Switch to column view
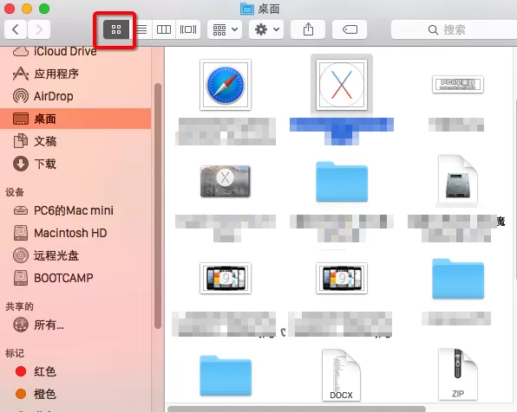This screenshot has height=412, width=517. (164, 29)
